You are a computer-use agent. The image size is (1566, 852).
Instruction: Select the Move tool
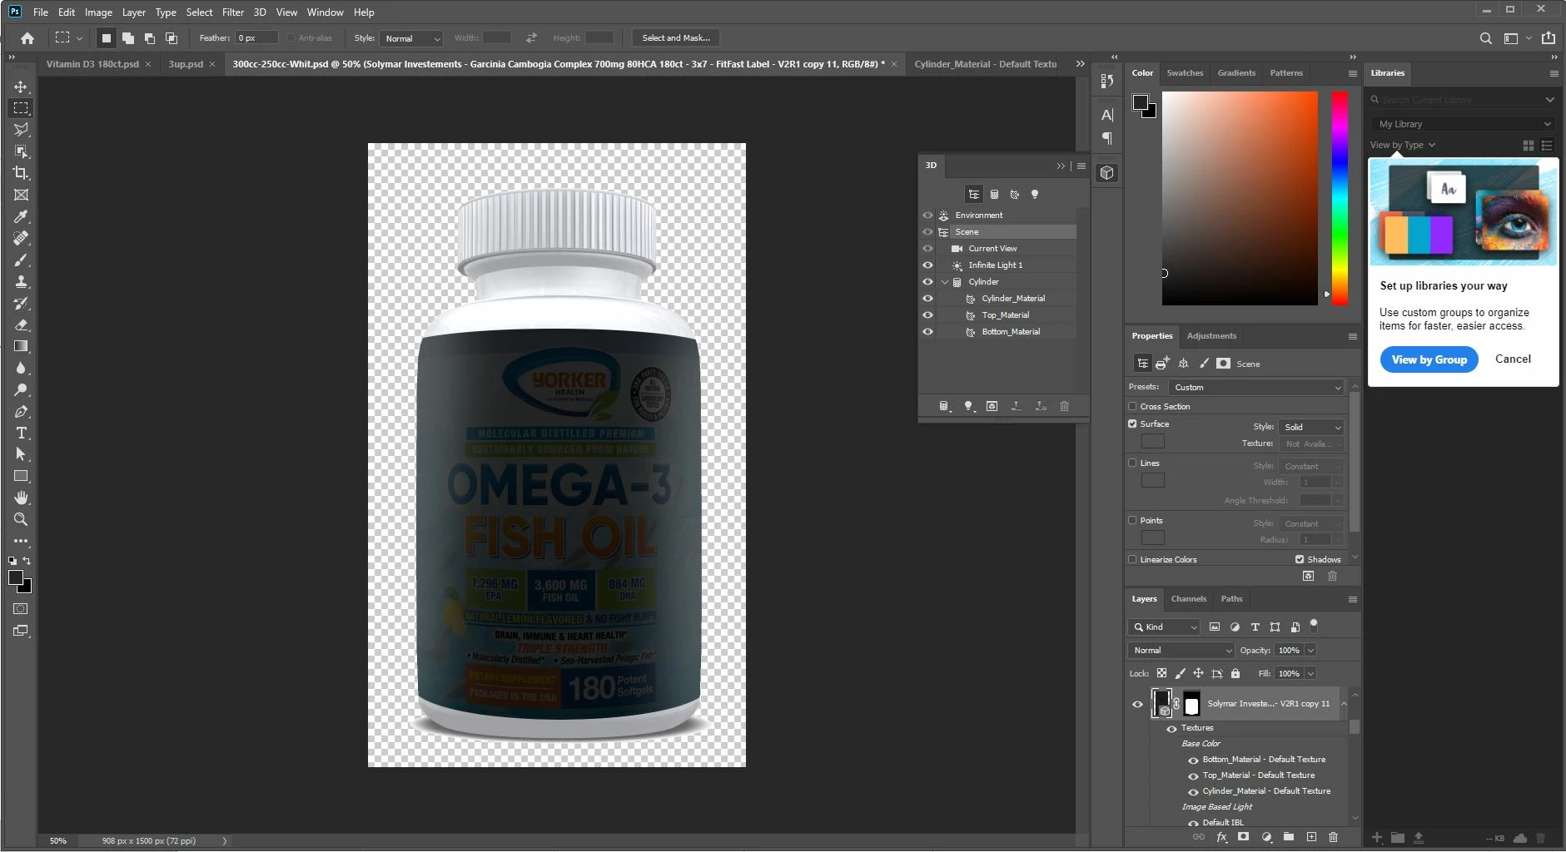coord(21,87)
